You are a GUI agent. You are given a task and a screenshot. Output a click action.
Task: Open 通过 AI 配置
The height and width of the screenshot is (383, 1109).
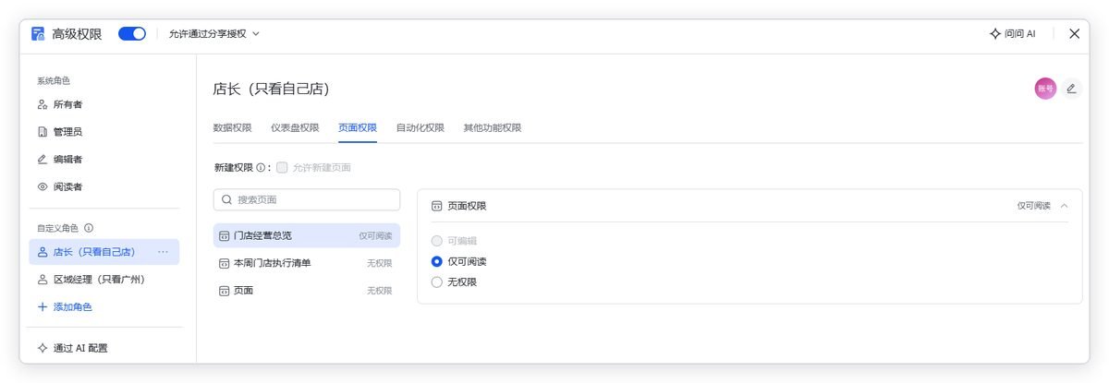click(x=72, y=348)
